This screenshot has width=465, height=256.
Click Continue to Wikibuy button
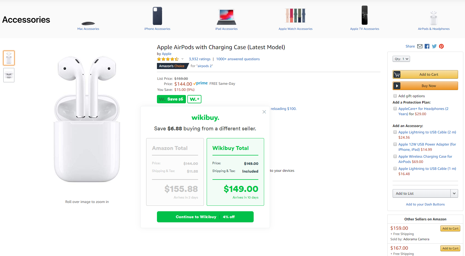pos(205,217)
